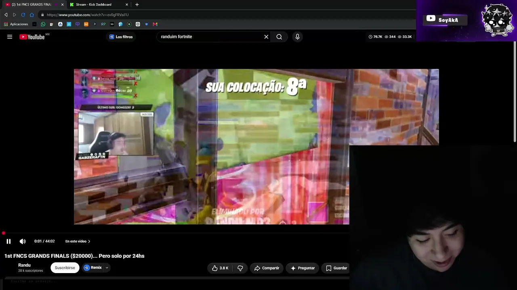Image resolution: width=517 pixels, height=290 pixels.
Task: Click the 0:01 / 44:02 time display
Action: [44, 241]
